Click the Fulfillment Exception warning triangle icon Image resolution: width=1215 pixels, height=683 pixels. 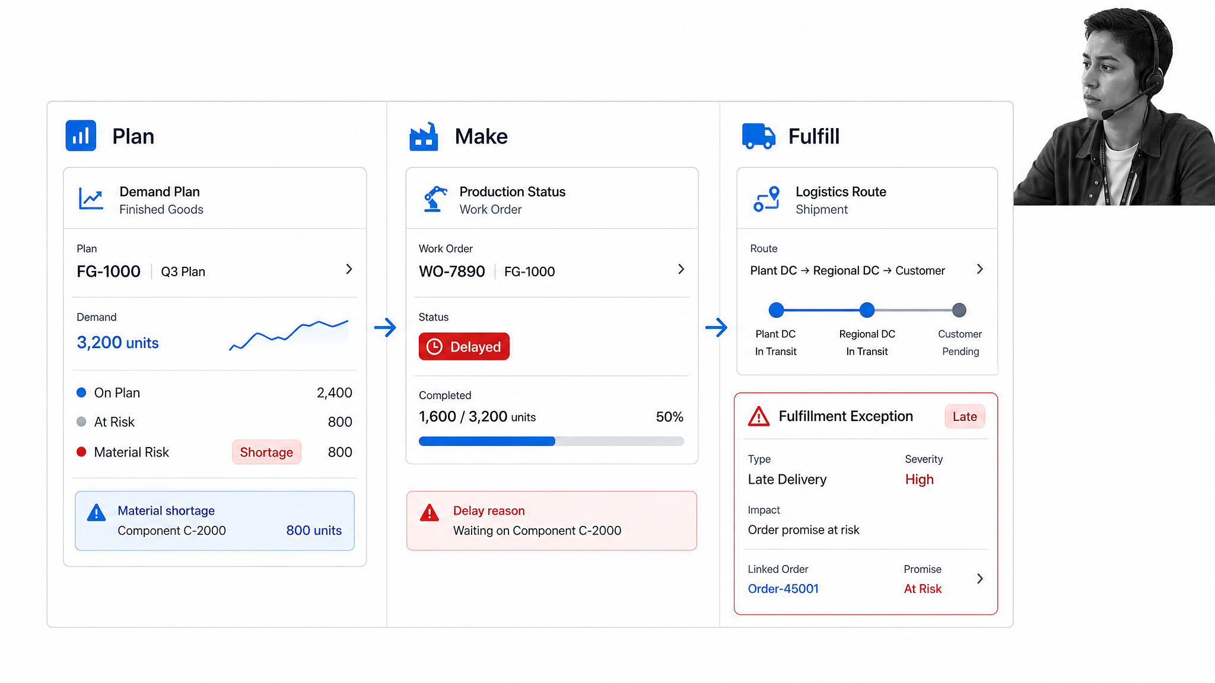(x=759, y=416)
